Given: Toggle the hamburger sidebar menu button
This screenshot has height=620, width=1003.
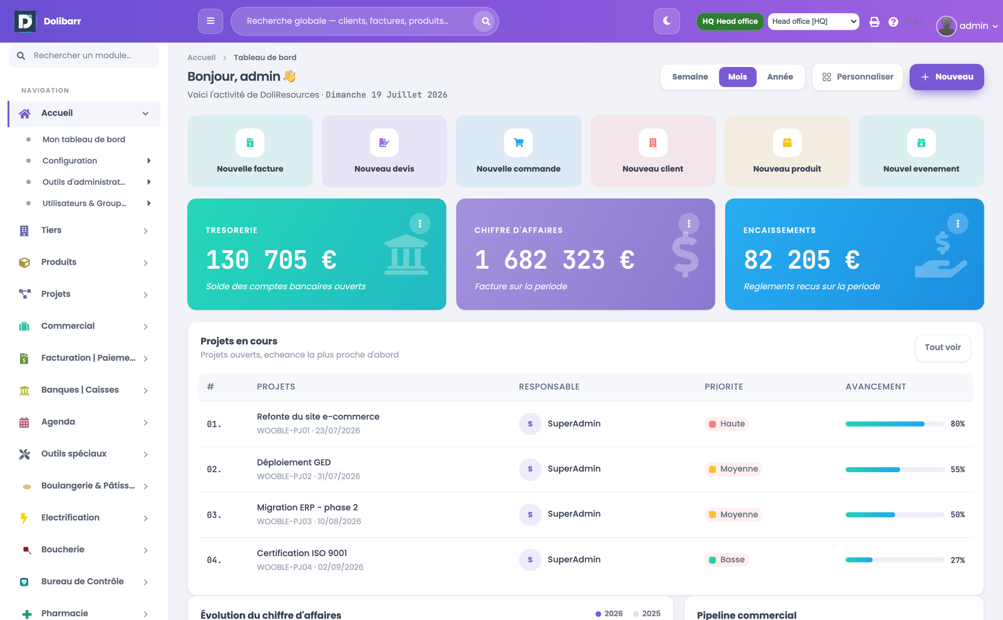Looking at the screenshot, I should [210, 21].
